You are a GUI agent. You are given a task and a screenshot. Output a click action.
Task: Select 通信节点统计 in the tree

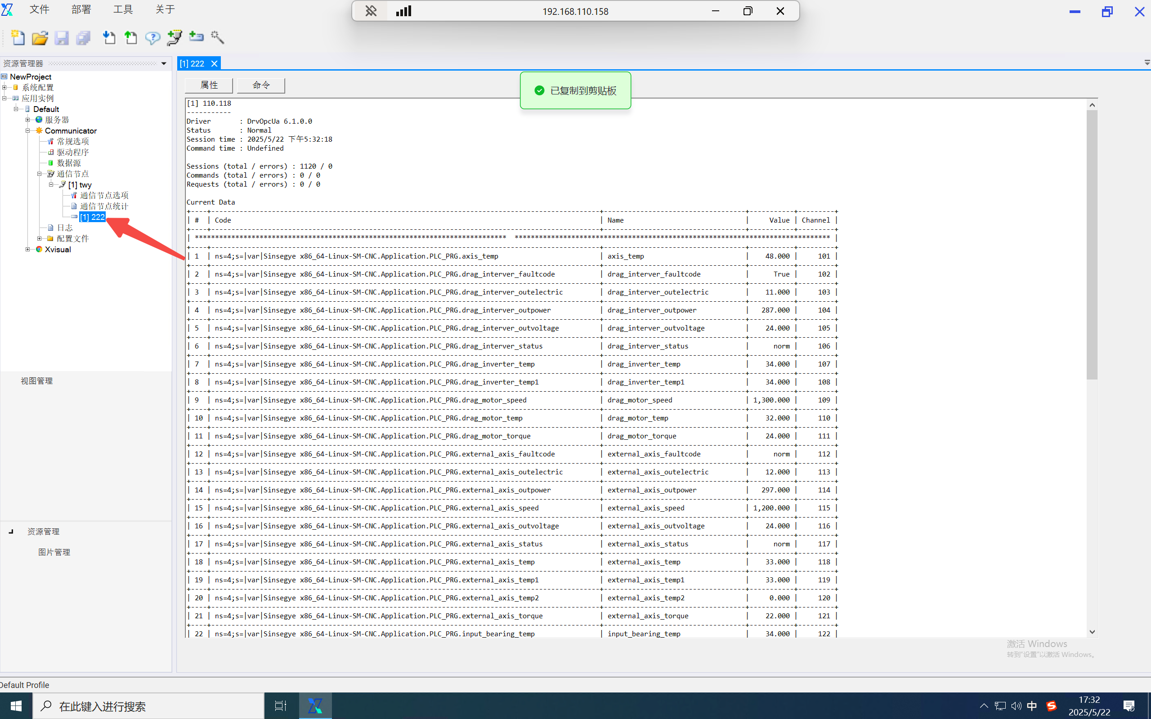click(104, 206)
